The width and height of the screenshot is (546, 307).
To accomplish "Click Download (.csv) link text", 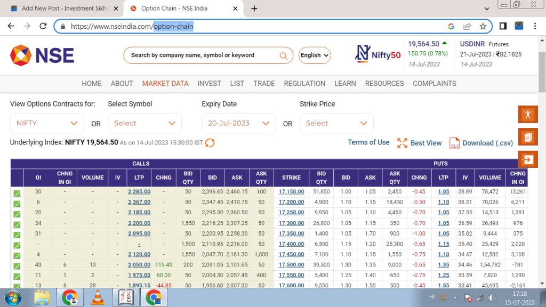I will pyautogui.click(x=487, y=143).
